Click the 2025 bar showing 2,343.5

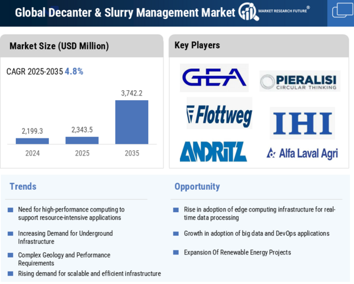[x=82, y=140]
